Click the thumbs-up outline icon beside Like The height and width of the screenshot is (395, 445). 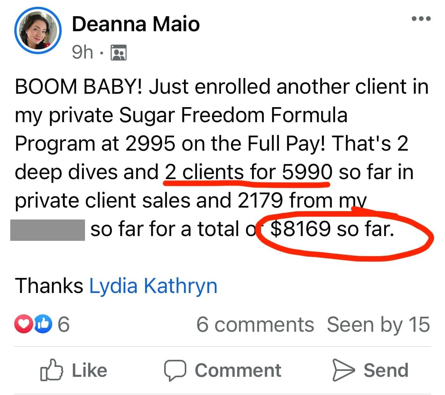(52, 370)
